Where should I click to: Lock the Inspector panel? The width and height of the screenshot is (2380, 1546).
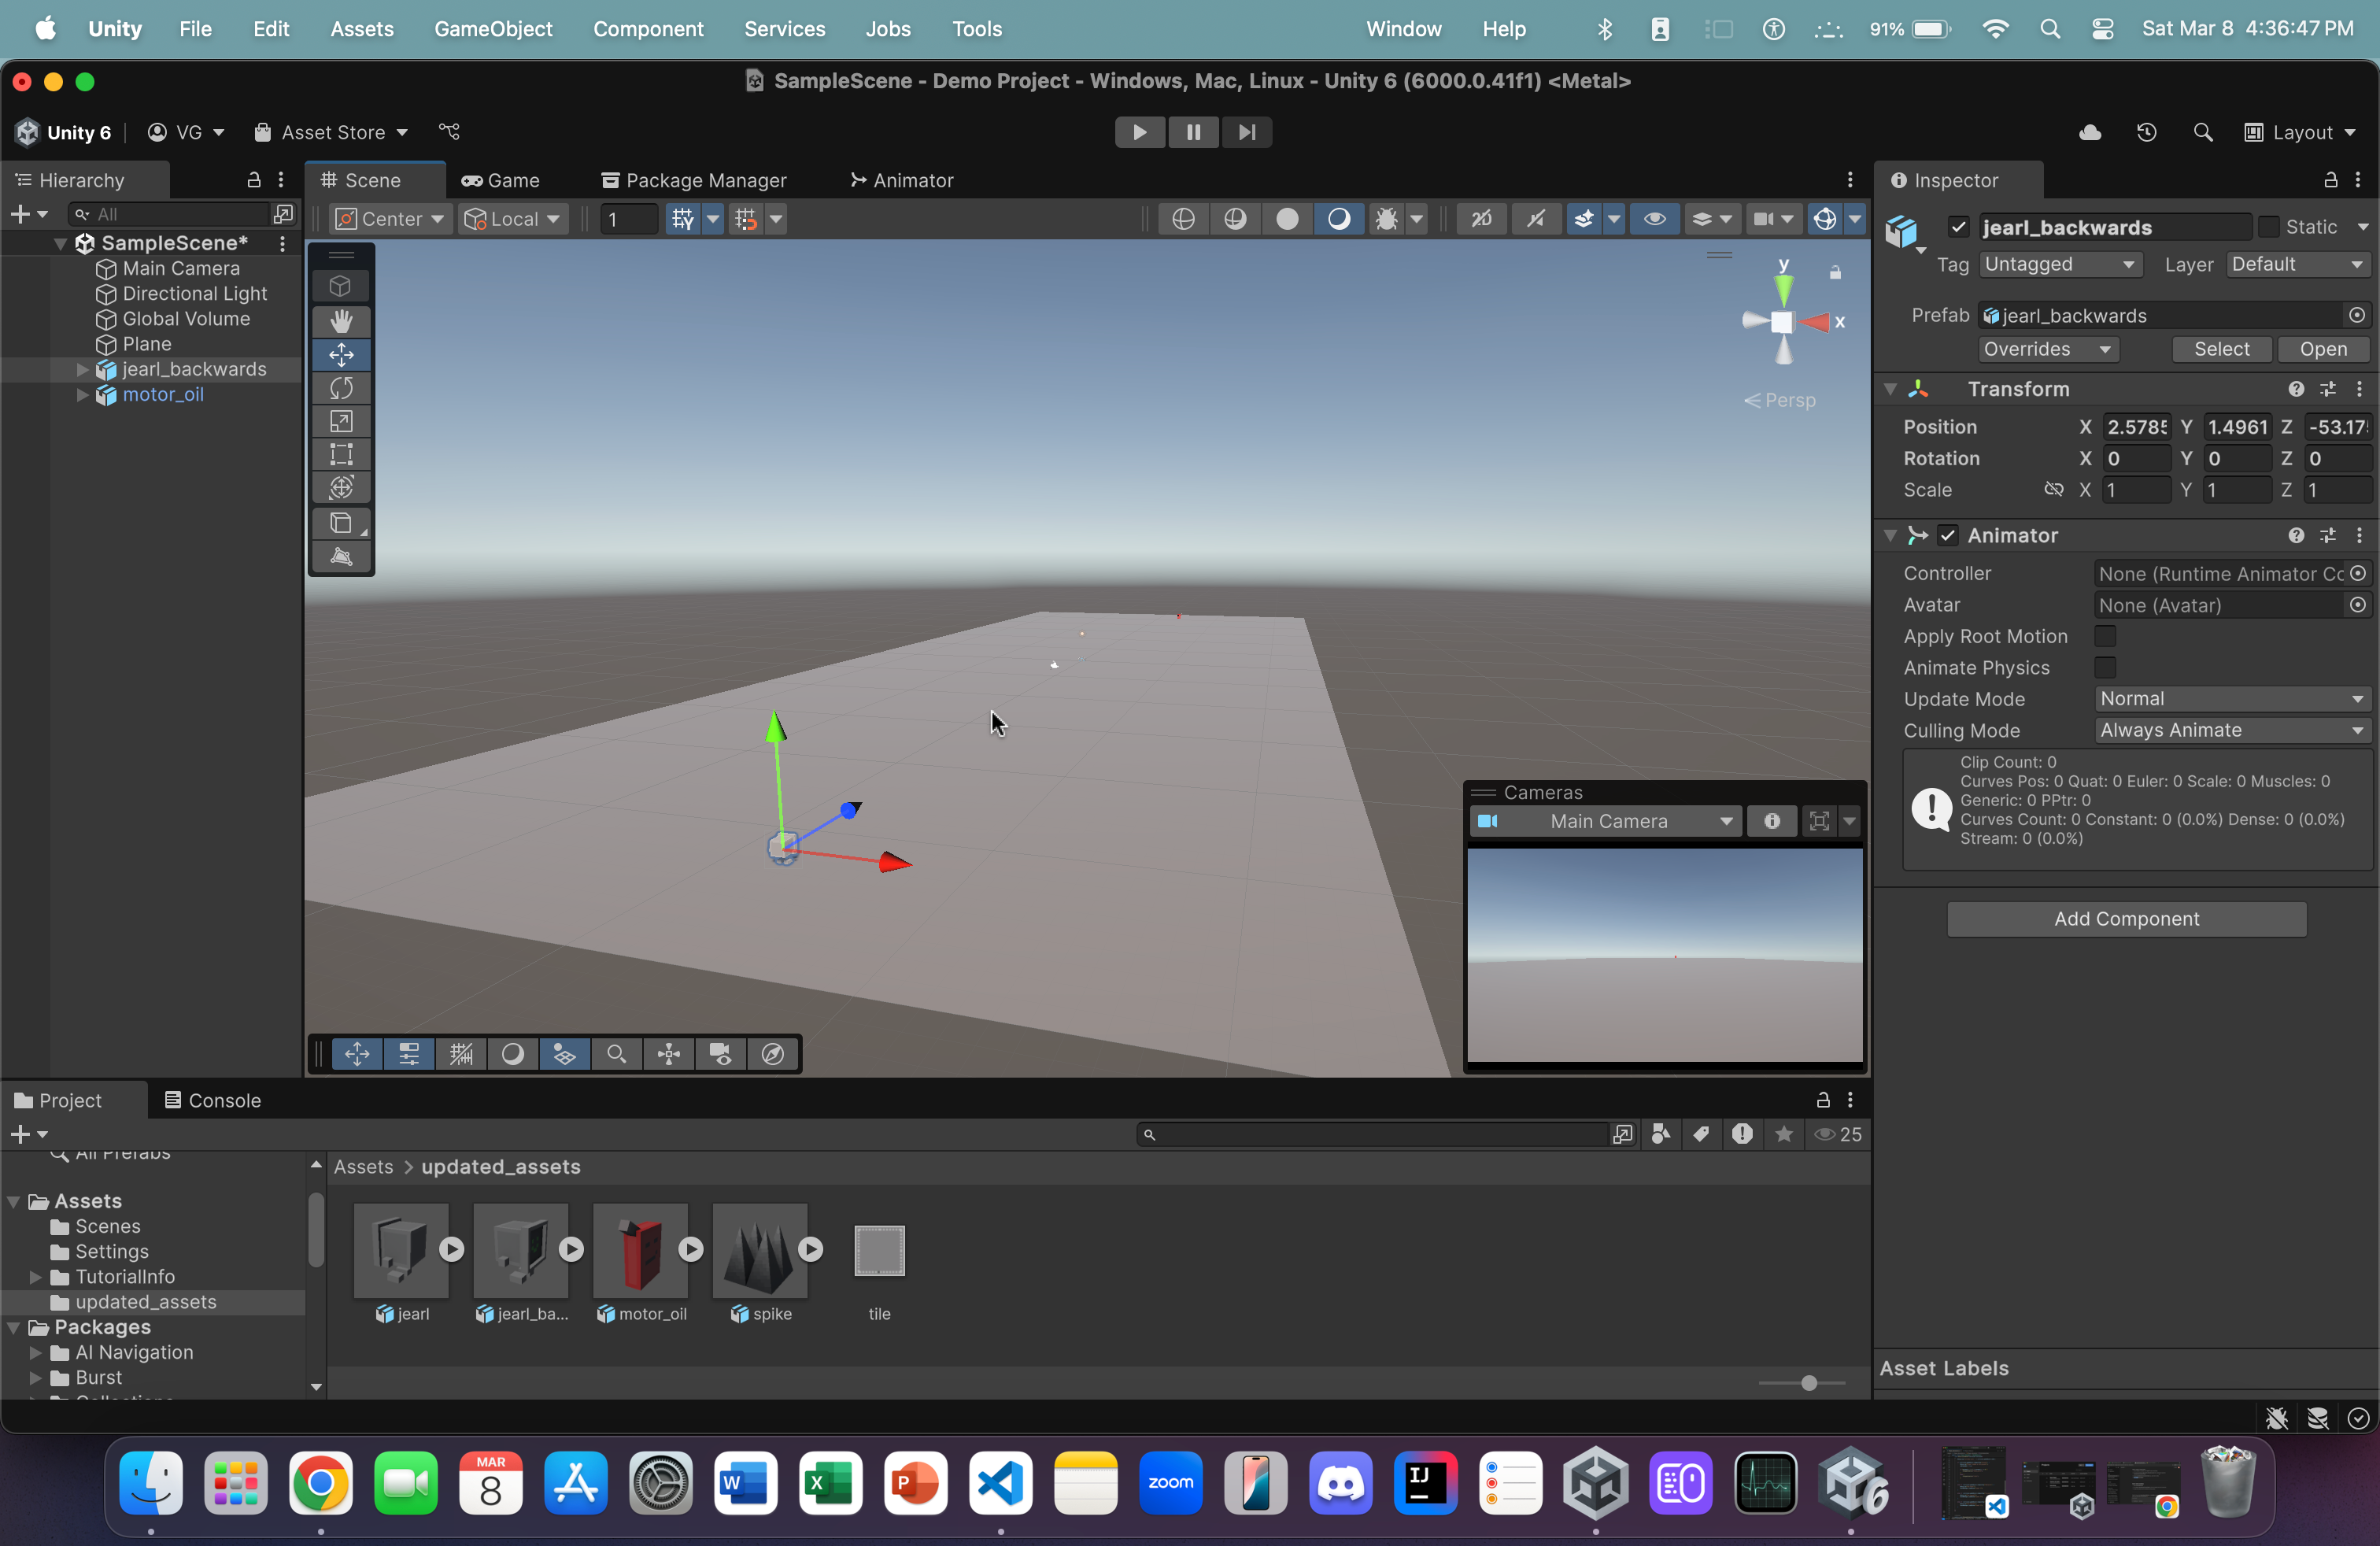(x=2330, y=180)
